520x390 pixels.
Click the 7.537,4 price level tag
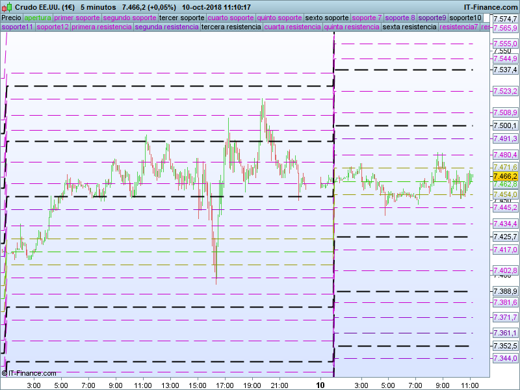pos(505,70)
